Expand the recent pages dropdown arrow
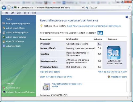This screenshot has width=133, height=102. (x=13, y=8)
